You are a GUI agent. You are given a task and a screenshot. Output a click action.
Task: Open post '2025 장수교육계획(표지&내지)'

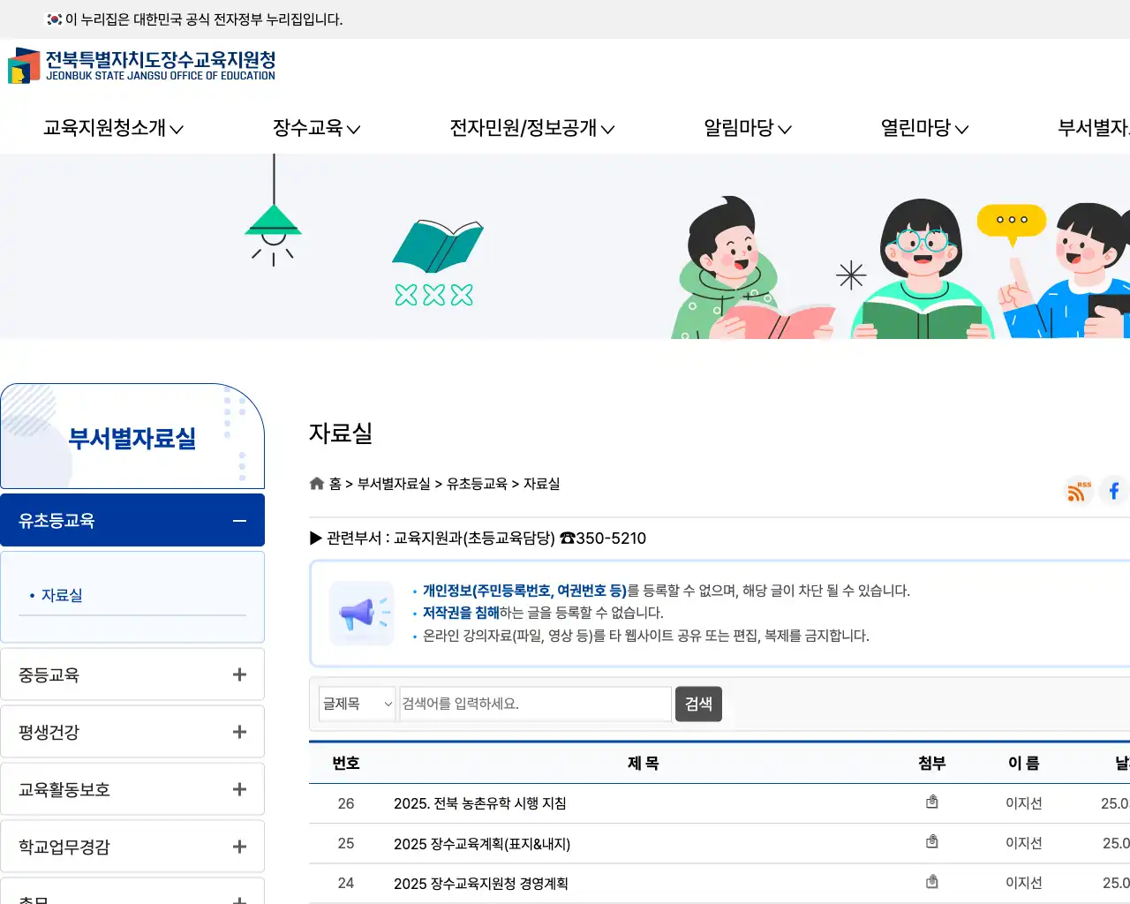tap(482, 844)
